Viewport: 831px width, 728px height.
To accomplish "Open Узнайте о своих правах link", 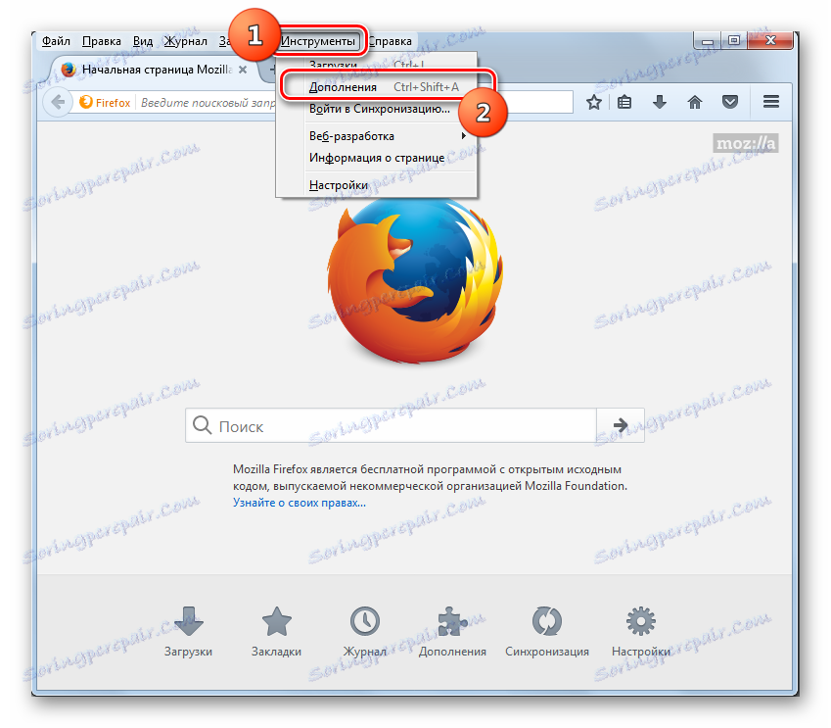I will click(x=300, y=503).
